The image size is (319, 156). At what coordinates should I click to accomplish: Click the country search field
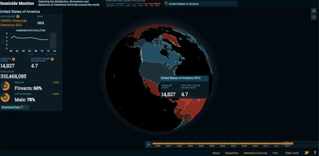pos(200,3)
